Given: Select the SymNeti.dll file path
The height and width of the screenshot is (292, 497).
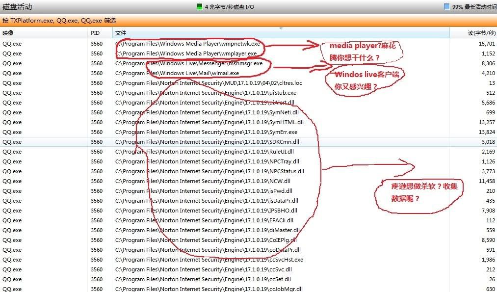Looking at the screenshot, I should coord(207,112).
